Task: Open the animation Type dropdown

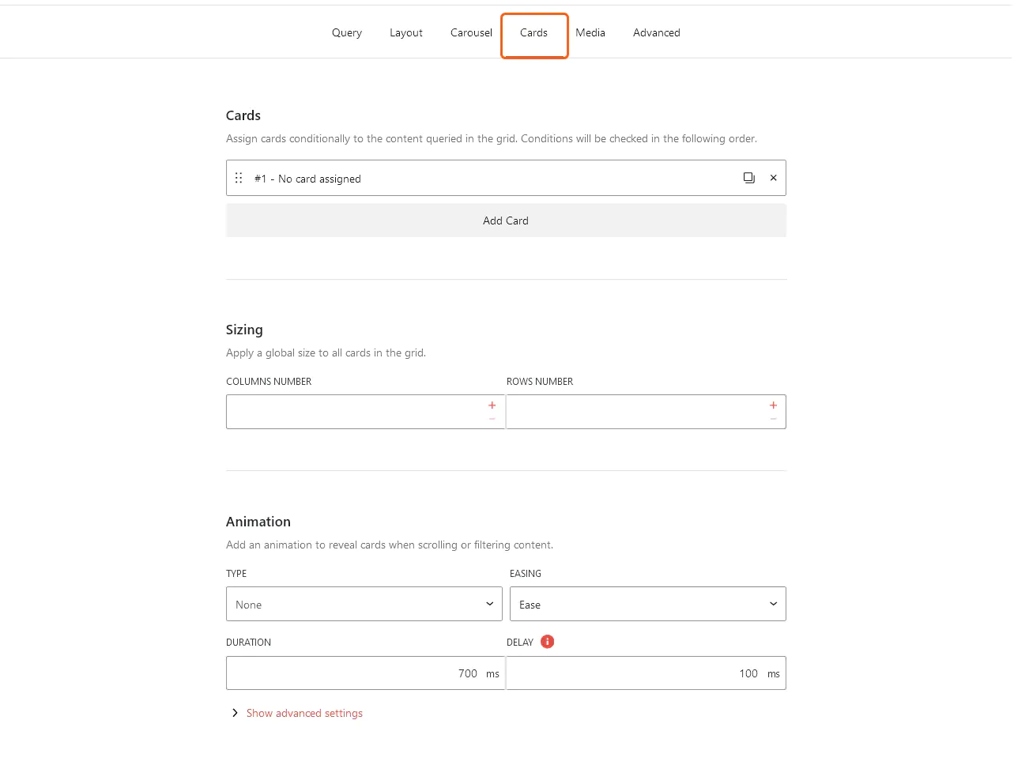Action: [x=364, y=604]
